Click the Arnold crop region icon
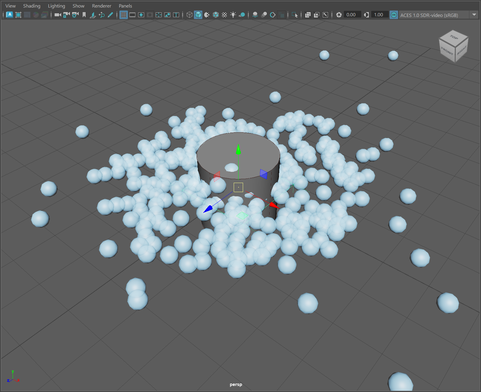The image size is (481, 392). point(18,15)
